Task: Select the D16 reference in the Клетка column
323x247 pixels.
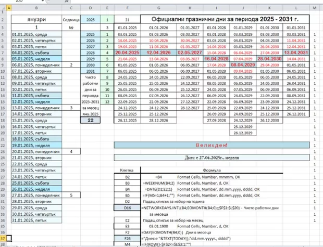Action: pos(127,207)
